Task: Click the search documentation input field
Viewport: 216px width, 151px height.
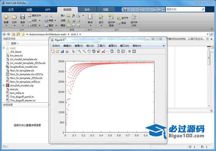Action: pyautogui.click(x=183, y=9)
